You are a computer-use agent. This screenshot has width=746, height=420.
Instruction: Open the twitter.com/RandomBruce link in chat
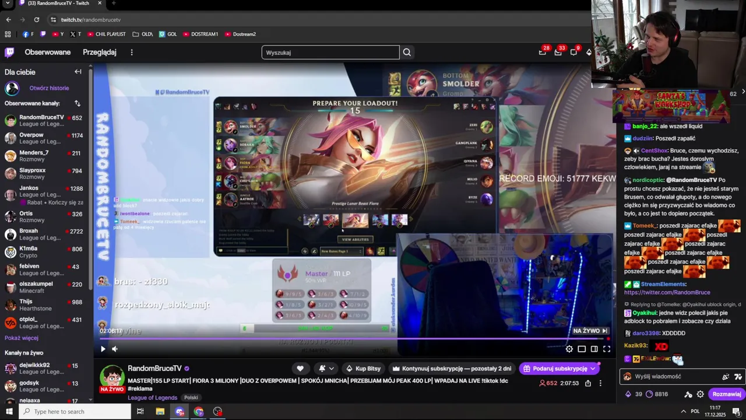667,292
